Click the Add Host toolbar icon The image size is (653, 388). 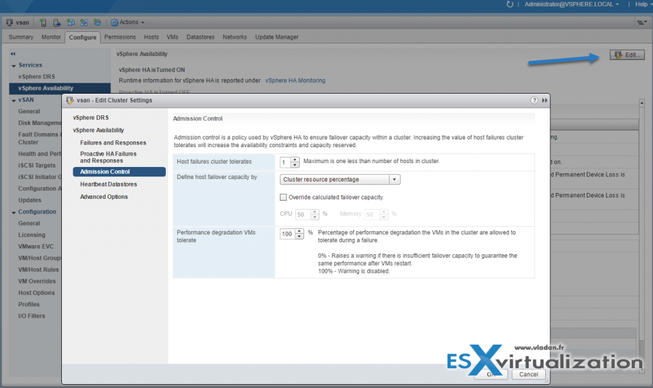click(43, 22)
